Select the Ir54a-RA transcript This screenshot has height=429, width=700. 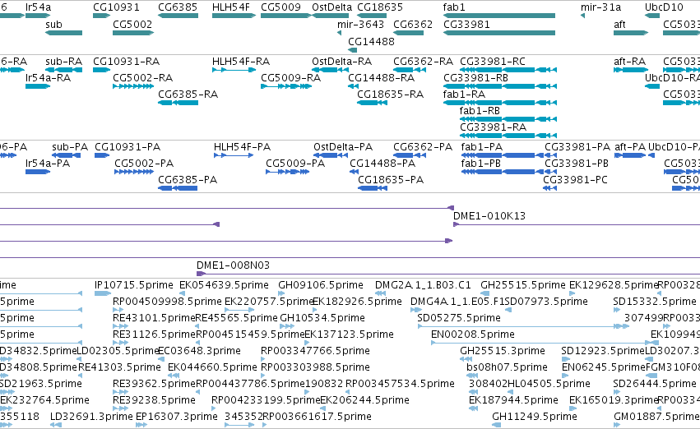38,86
